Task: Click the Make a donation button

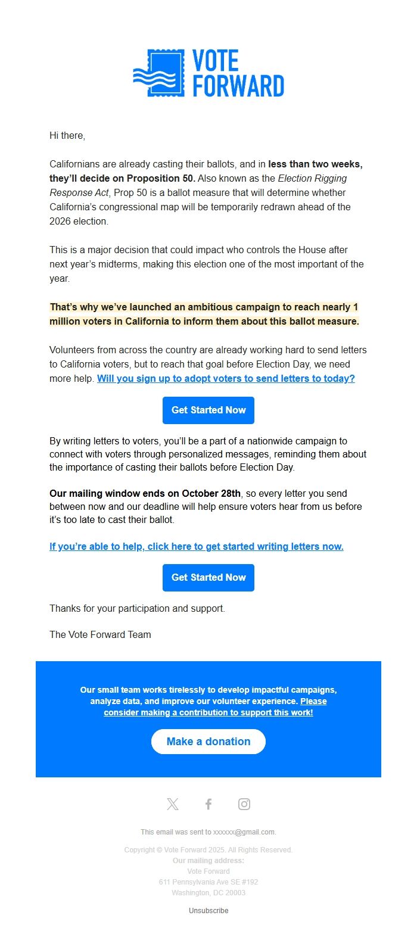Action: click(x=208, y=742)
